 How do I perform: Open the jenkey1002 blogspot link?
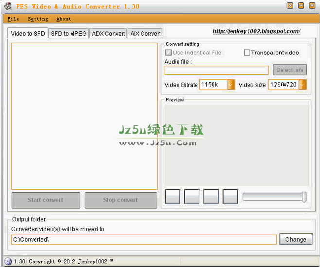coord(256,31)
